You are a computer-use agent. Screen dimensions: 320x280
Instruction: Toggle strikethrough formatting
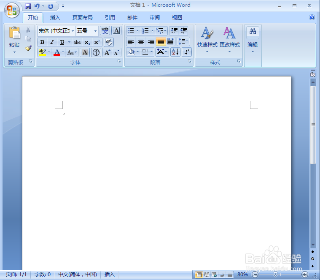click(x=77, y=42)
